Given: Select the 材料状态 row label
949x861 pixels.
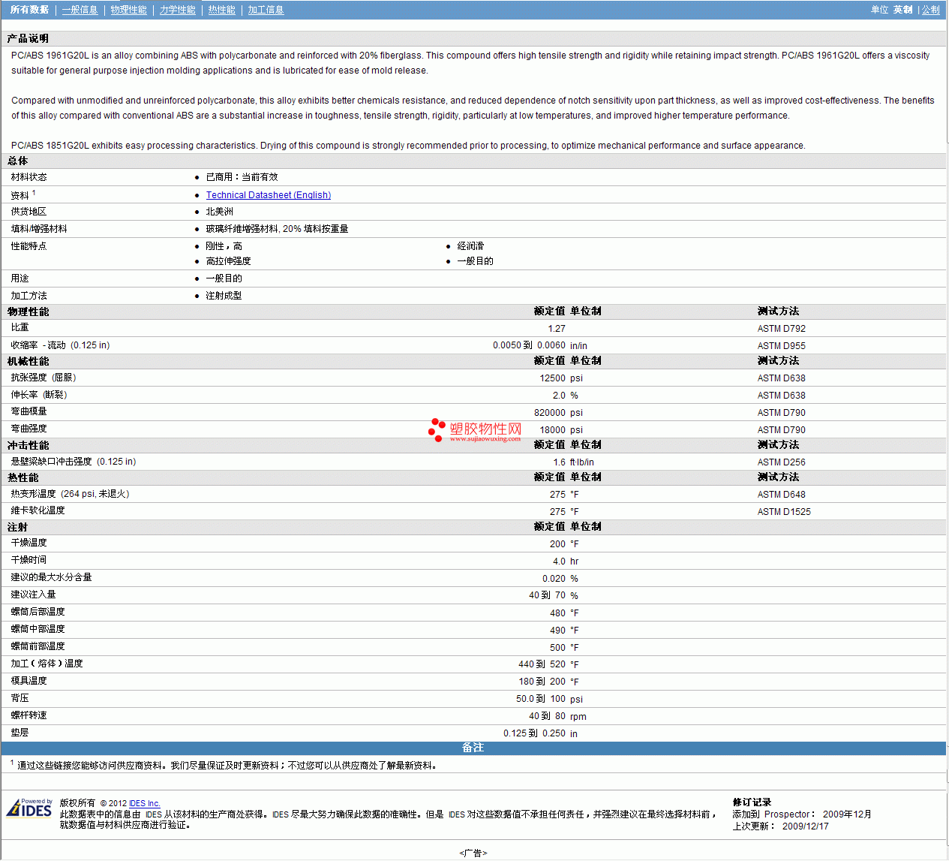Looking at the screenshot, I should click(x=29, y=177).
